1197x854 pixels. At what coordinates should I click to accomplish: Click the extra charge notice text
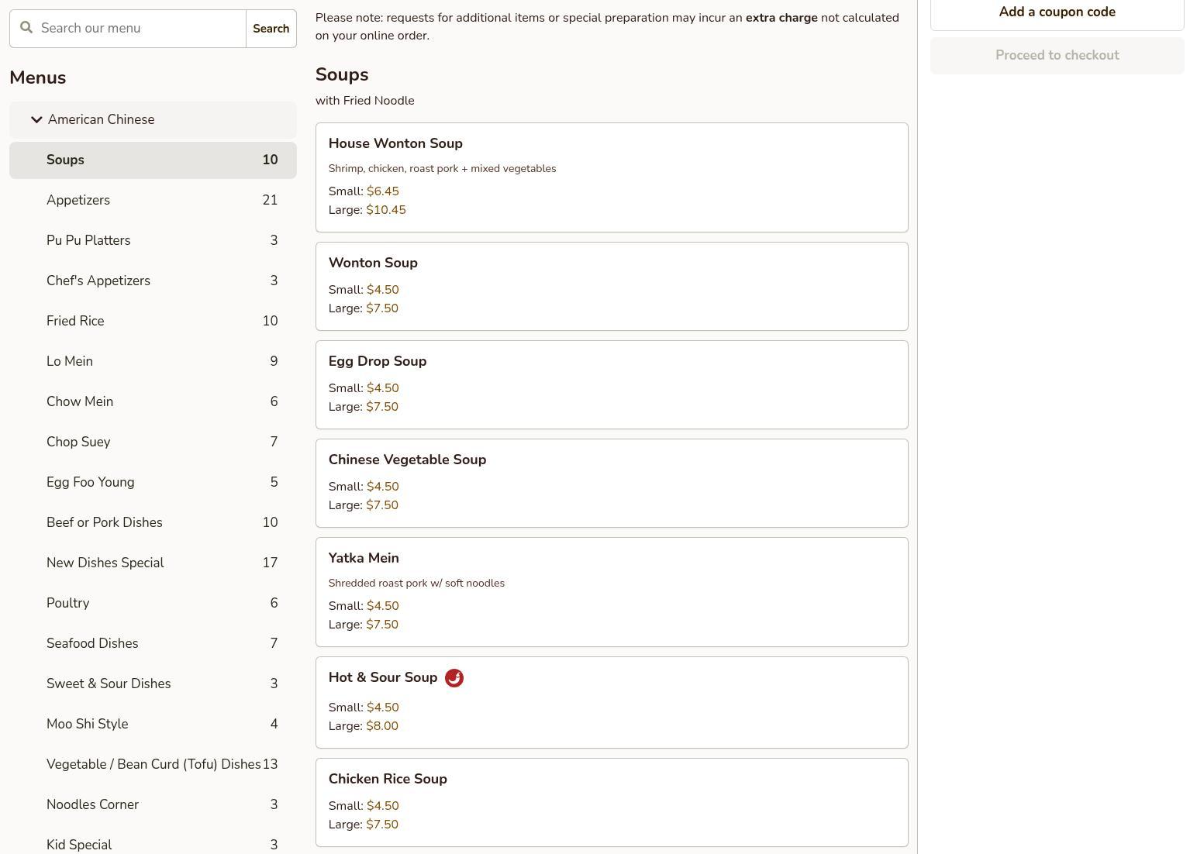click(x=781, y=18)
